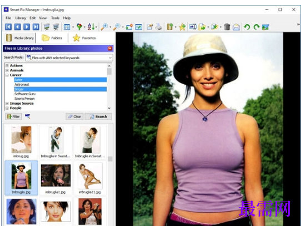Select the Imbruglia.jpg thumbnail
This screenshot has height=226, width=301.
[21, 178]
